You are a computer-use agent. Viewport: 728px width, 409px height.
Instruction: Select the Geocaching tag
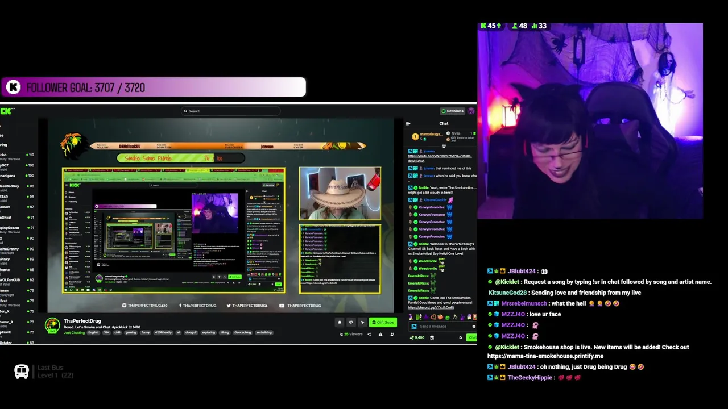[x=242, y=333]
